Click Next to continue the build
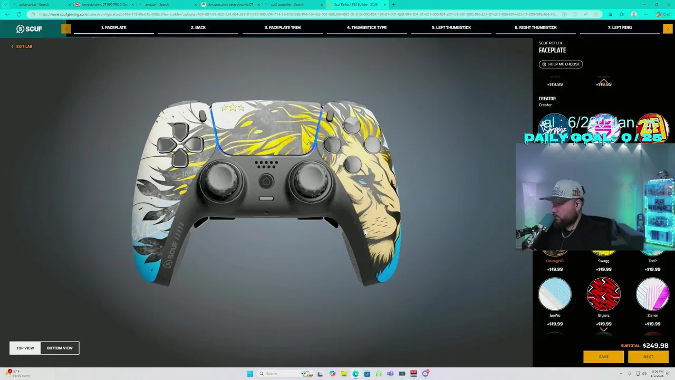This screenshot has height=380, width=675. click(648, 357)
